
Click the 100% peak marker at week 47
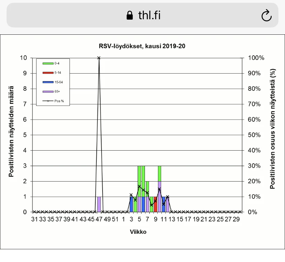(x=99, y=58)
